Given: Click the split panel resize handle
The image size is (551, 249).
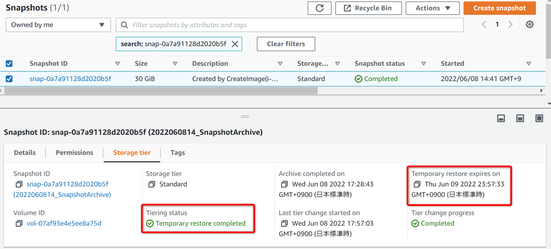Looking at the screenshot, I should pyautogui.click(x=245, y=117).
